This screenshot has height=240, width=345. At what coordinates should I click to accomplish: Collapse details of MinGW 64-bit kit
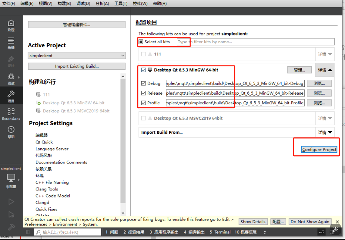pos(325,70)
